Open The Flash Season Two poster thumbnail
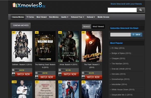Image resolution: width=151 pixels, height=98 pixels. coord(92,46)
